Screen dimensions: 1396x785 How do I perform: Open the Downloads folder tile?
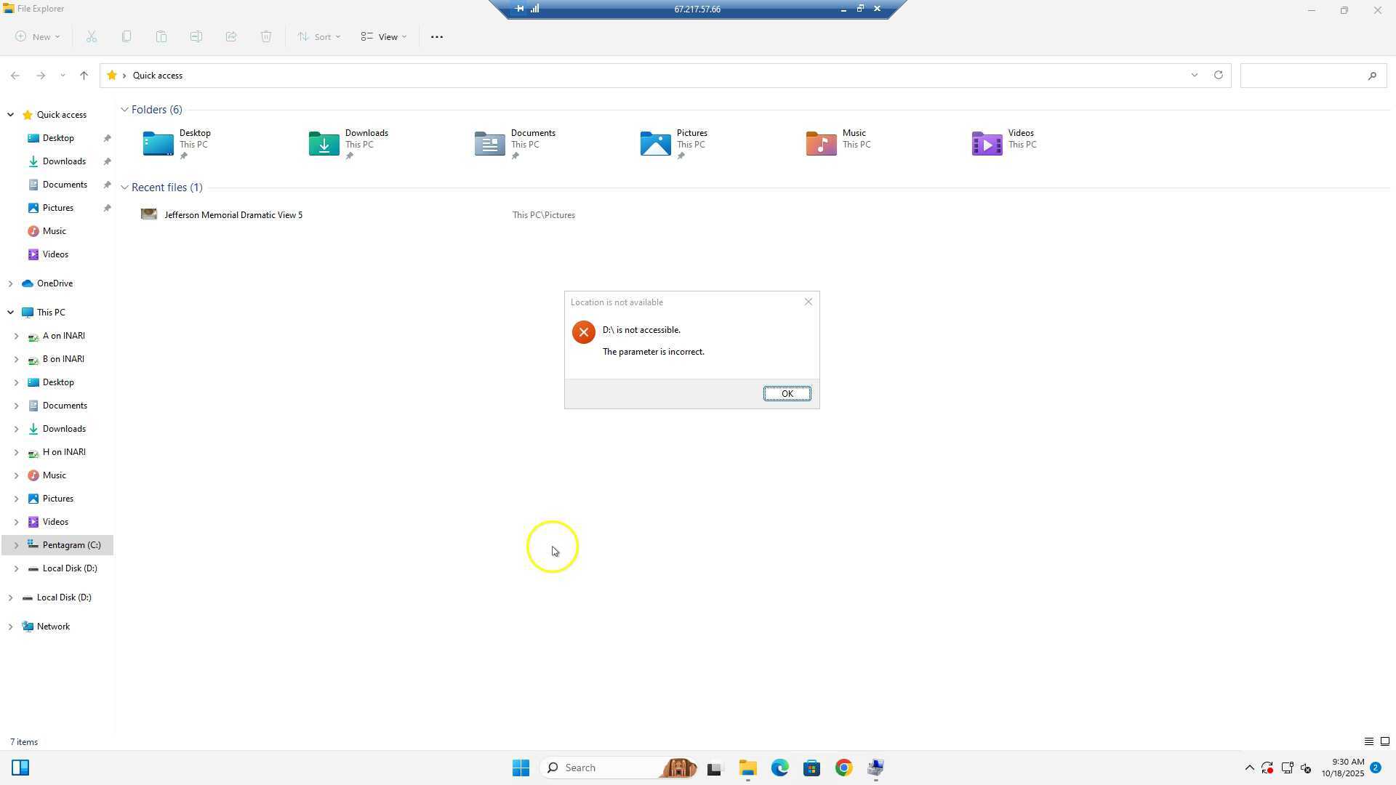[x=349, y=143]
